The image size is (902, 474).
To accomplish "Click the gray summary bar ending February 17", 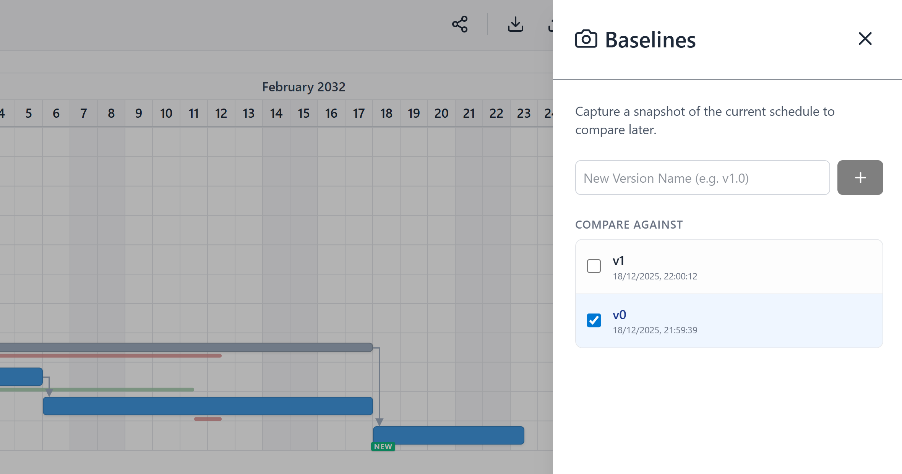I will click(191, 347).
